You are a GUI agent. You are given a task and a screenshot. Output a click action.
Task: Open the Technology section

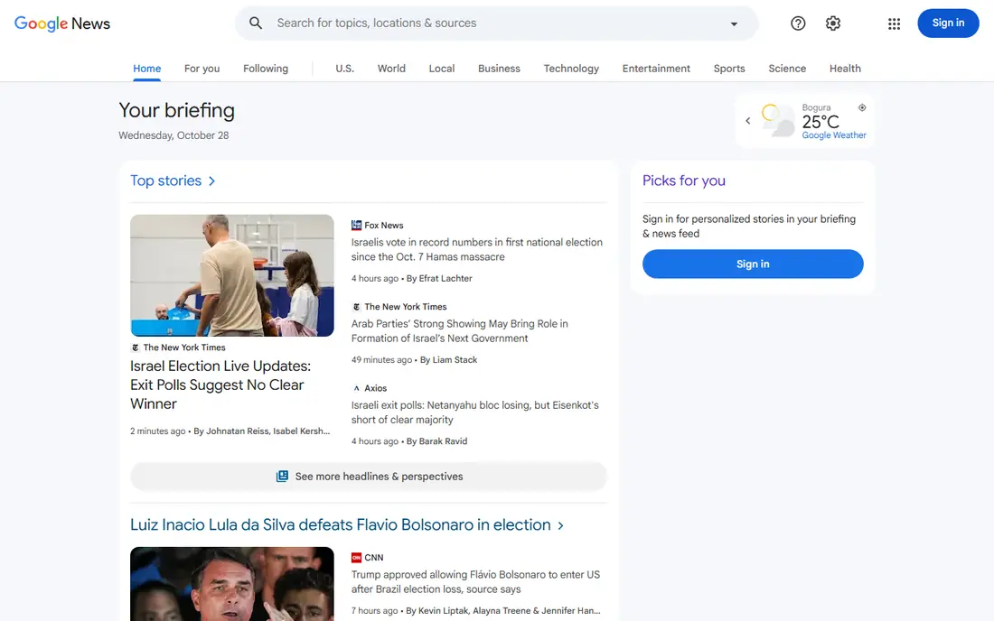[x=571, y=69]
